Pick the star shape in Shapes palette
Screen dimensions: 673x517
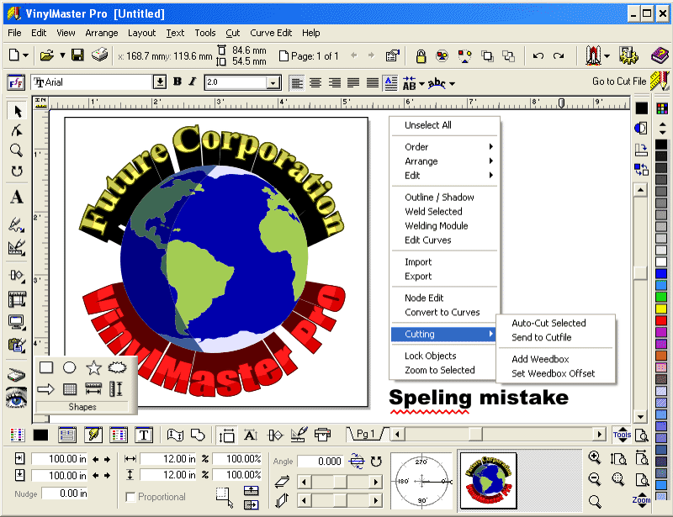(x=93, y=367)
